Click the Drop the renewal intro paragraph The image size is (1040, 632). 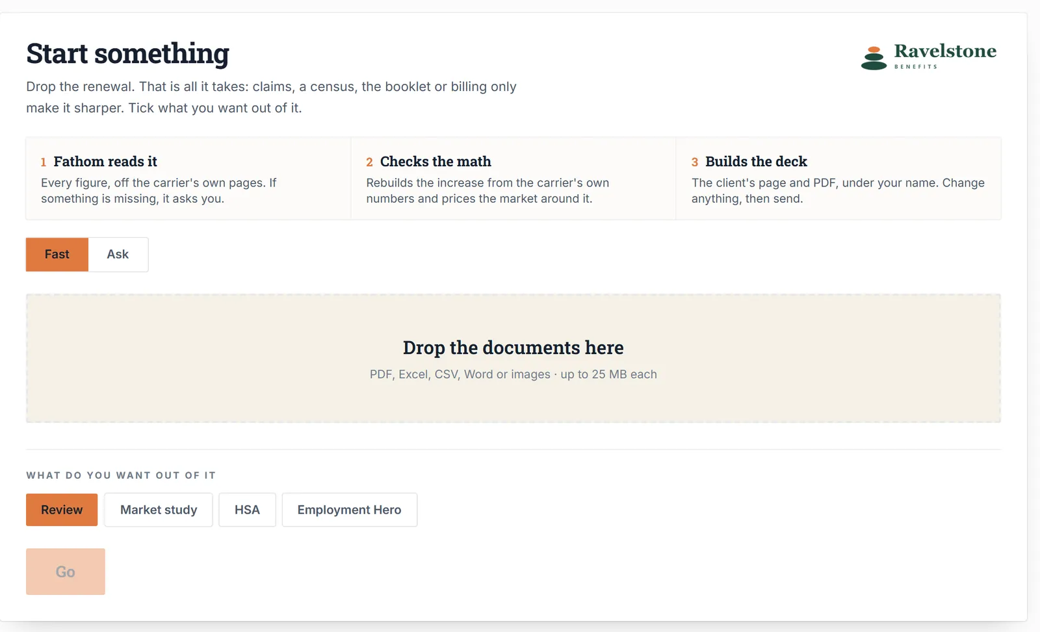(271, 97)
